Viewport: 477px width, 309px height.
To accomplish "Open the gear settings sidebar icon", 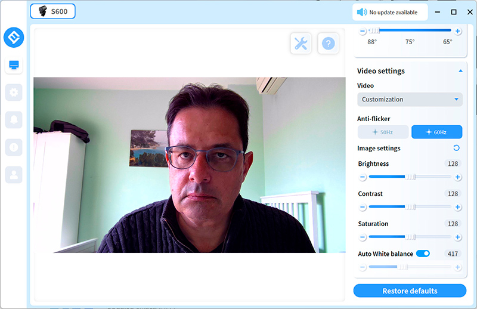I will 14,92.
